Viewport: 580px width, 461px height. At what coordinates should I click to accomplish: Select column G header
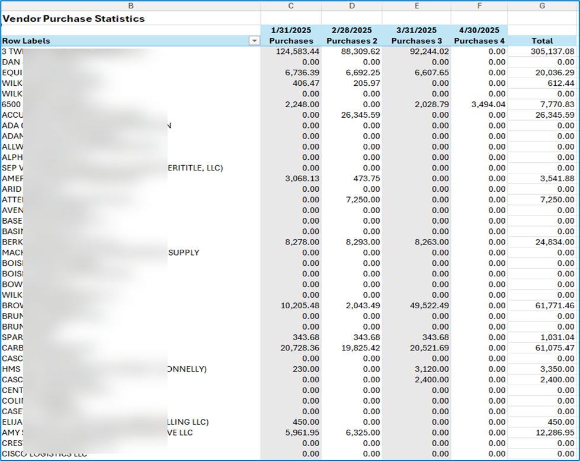[542, 5]
